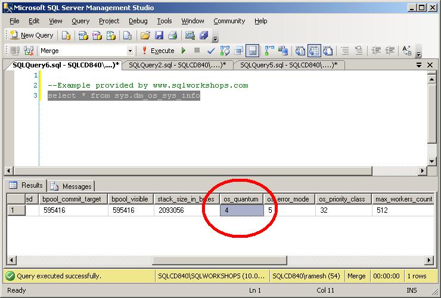This screenshot has width=441, height=298.
Task: Select Results to Grid mode
Action: click(314, 51)
